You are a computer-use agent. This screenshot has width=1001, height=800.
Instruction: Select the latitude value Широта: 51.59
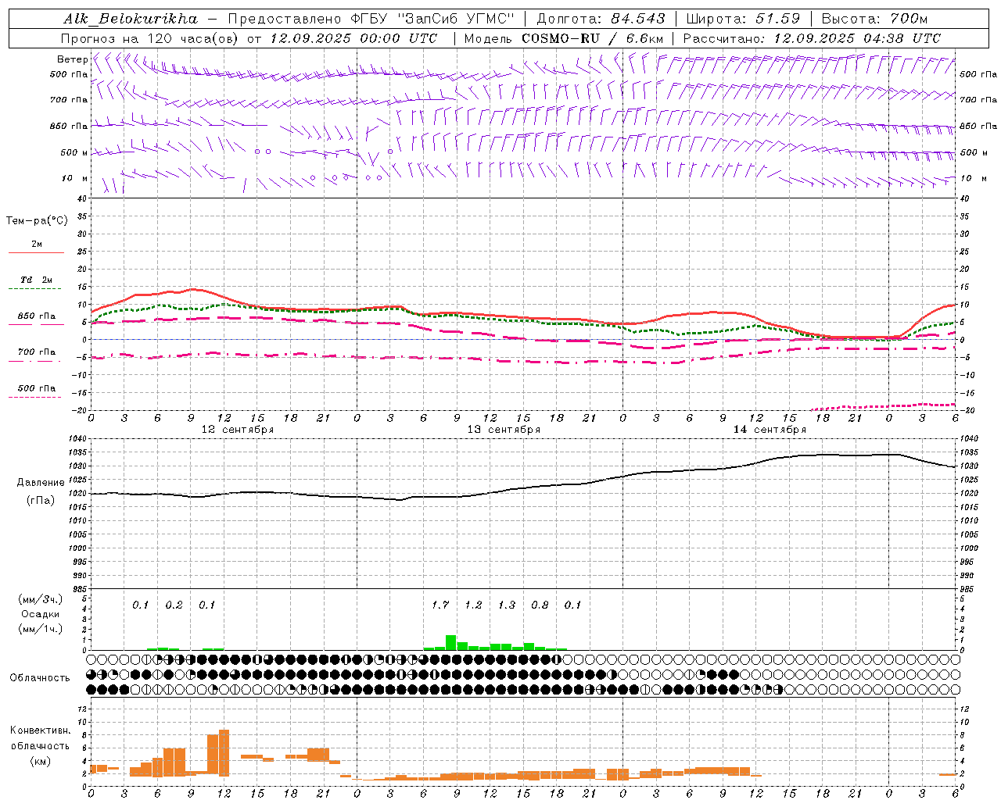(x=743, y=19)
